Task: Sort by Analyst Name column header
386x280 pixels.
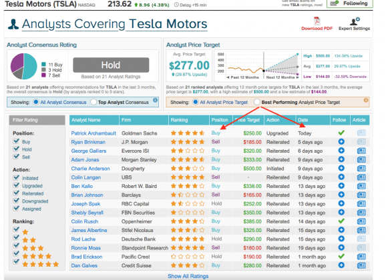Action: 94,120
